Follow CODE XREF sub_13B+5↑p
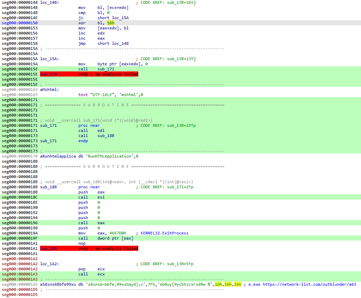 pyautogui.click(x=180, y=264)
